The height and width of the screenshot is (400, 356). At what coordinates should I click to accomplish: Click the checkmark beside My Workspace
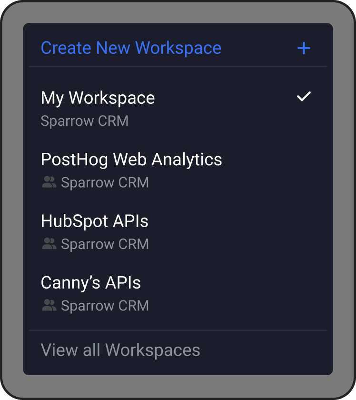pos(304,96)
